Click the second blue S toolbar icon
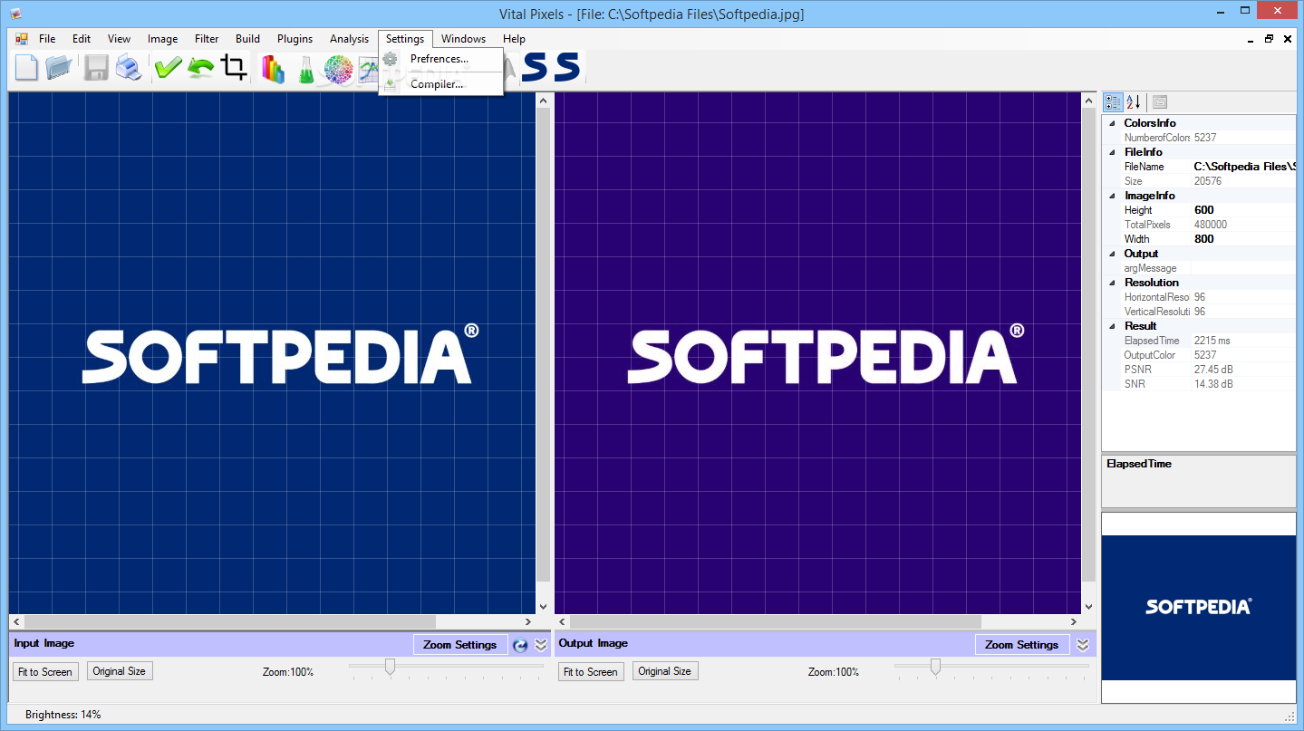This screenshot has width=1304, height=731. click(567, 67)
